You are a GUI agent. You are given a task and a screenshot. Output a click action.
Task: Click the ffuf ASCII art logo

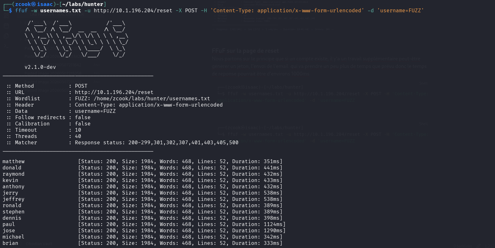tap(76, 39)
